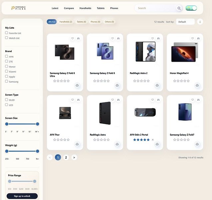
Task: Select the Tablets (4) filter tab
Action: pos(81,22)
